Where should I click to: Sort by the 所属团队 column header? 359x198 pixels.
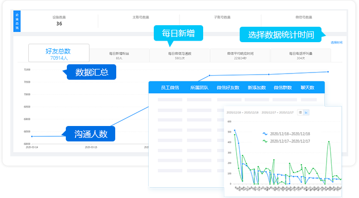pos(199,87)
